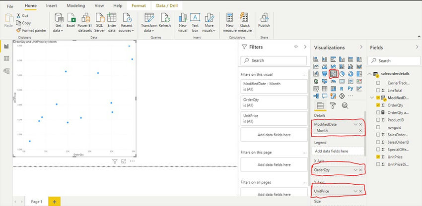Insert a Text box
Viewport: 422px width, 206px height.
point(195,22)
